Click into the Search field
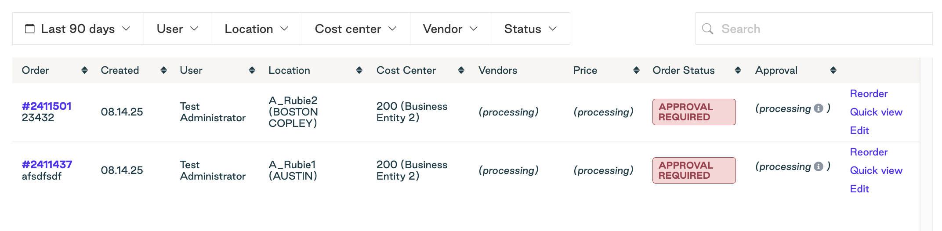Screen dimensions: 942x231 pyautogui.click(x=814, y=29)
